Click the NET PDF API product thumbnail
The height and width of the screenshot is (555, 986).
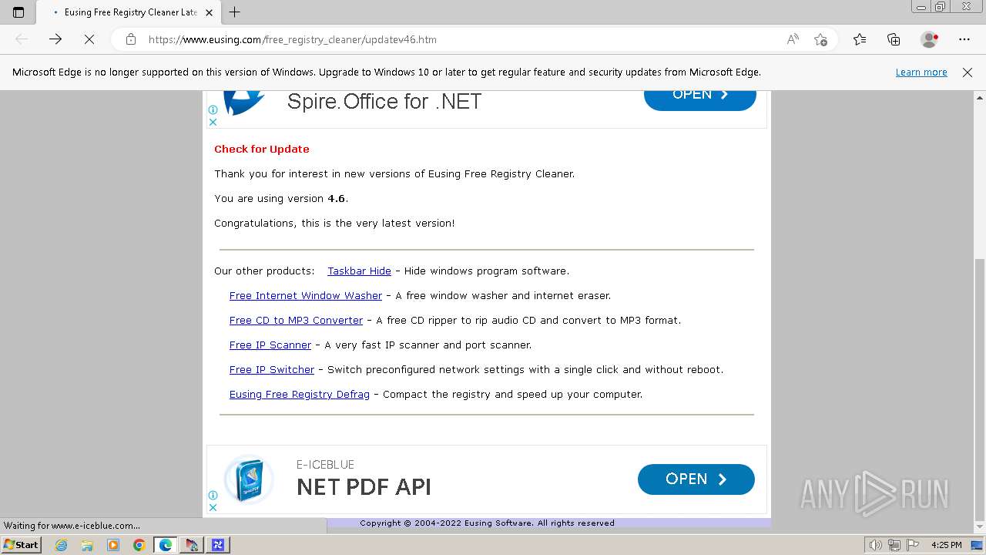(x=249, y=479)
